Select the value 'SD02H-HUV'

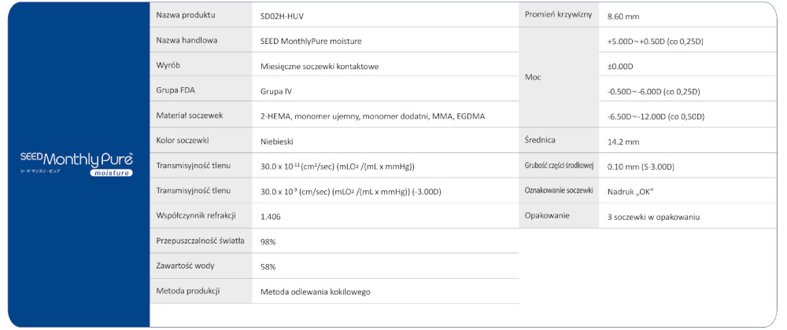click(282, 16)
